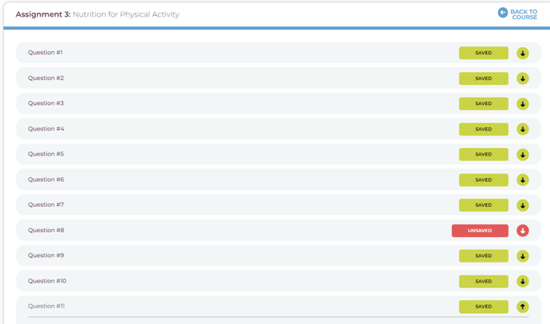The width and height of the screenshot is (550, 324).
Task: Select the Question #5 label
Action: coord(46,154)
